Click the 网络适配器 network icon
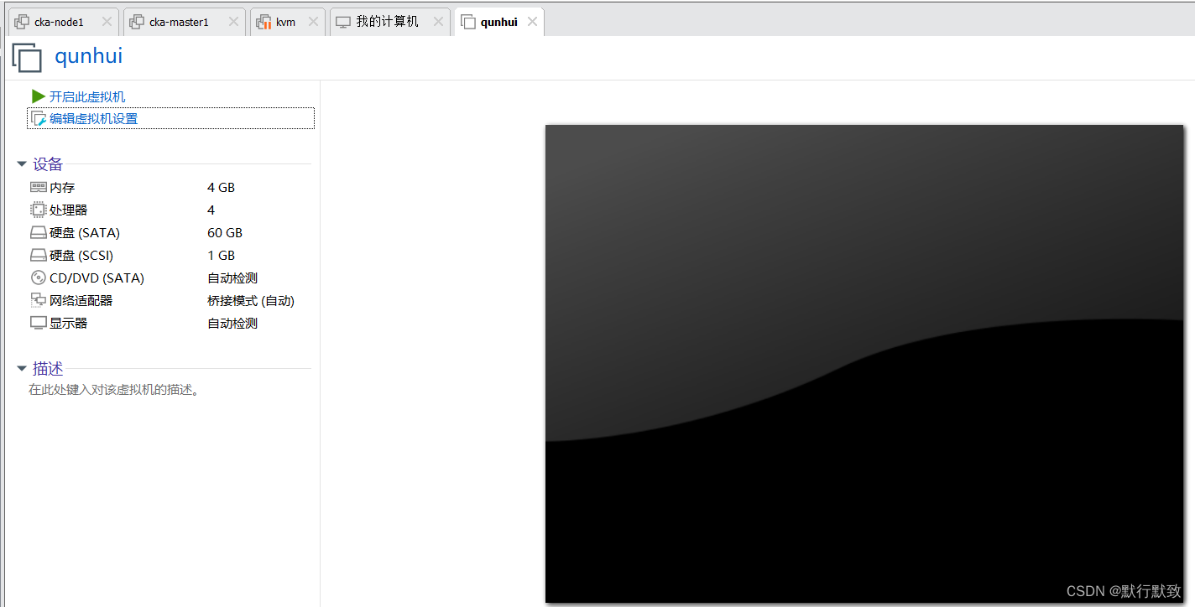The height and width of the screenshot is (607, 1195). (39, 300)
